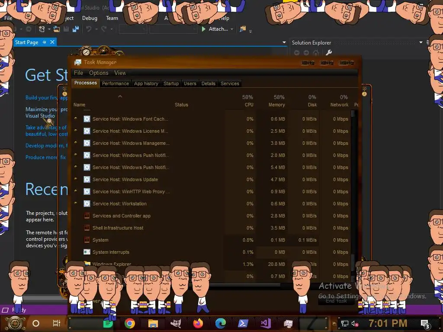Open Visual Studio Debug menu

(x=90, y=18)
